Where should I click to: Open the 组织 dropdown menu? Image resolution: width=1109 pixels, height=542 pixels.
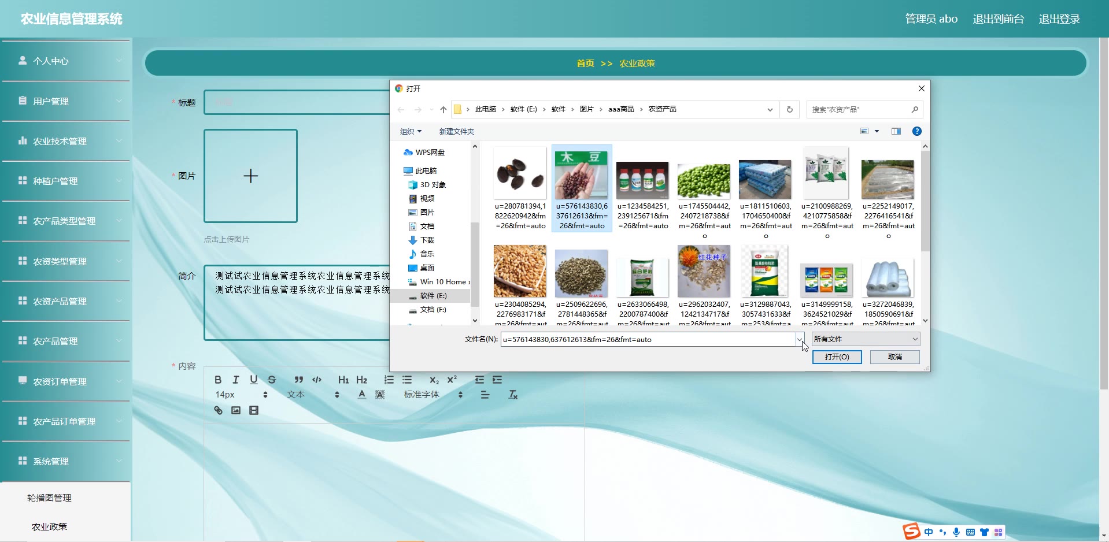pos(411,132)
